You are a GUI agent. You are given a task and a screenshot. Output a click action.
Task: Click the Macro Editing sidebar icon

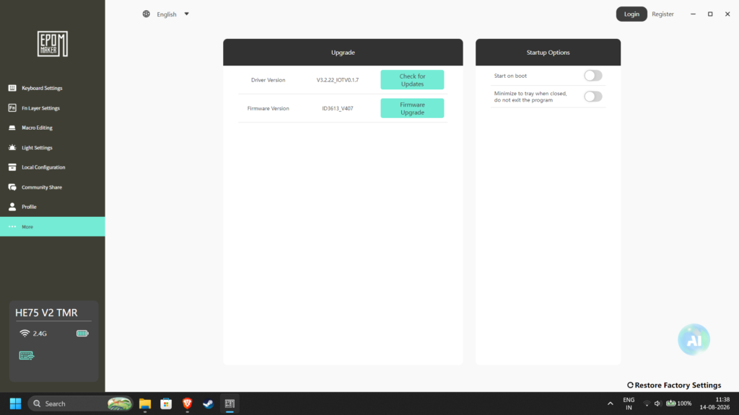[x=12, y=128]
